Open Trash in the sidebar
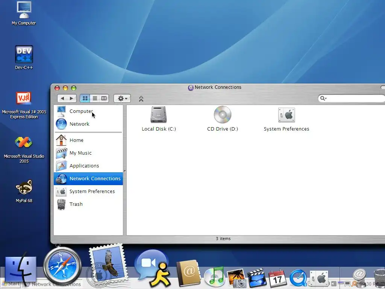 point(88,204)
